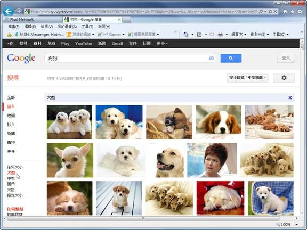The height and width of the screenshot is (230, 307).
Task: Open Google search settings gear
Action: pyautogui.click(x=284, y=78)
